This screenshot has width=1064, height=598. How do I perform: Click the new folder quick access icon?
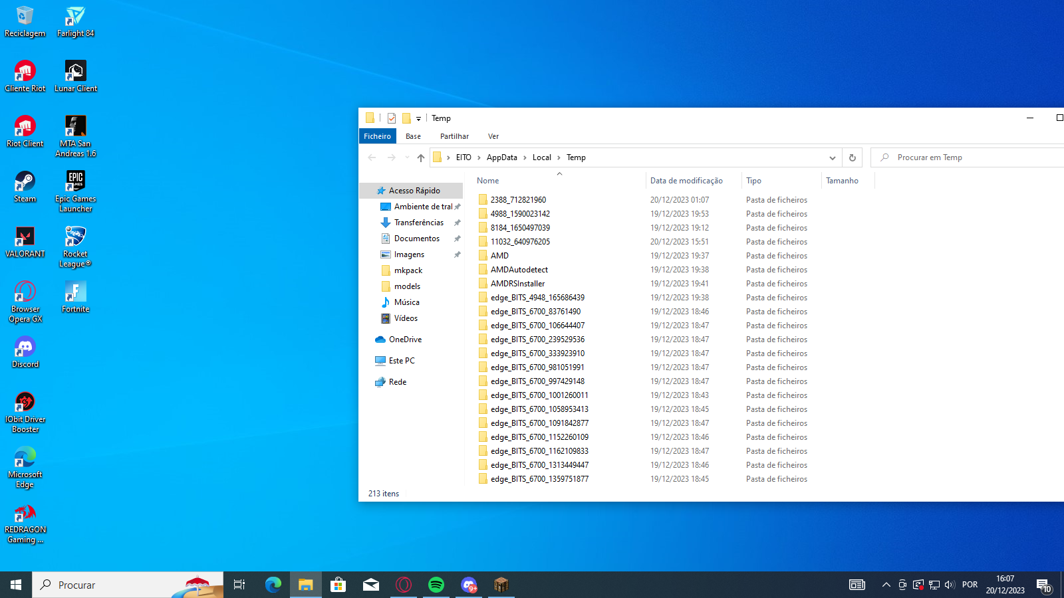(x=406, y=118)
